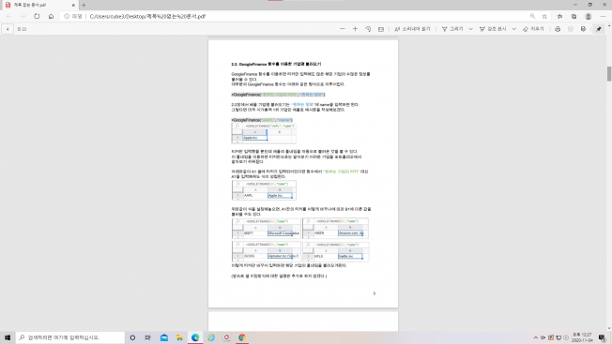Image resolution: width=612 pixels, height=344 pixels.
Task: Click the page number input field
Action: coord(8,29)
